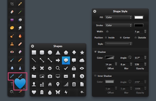The image size is (156, 101).
Task: Click the stroke Width slider knob
Action: point(107,32)
